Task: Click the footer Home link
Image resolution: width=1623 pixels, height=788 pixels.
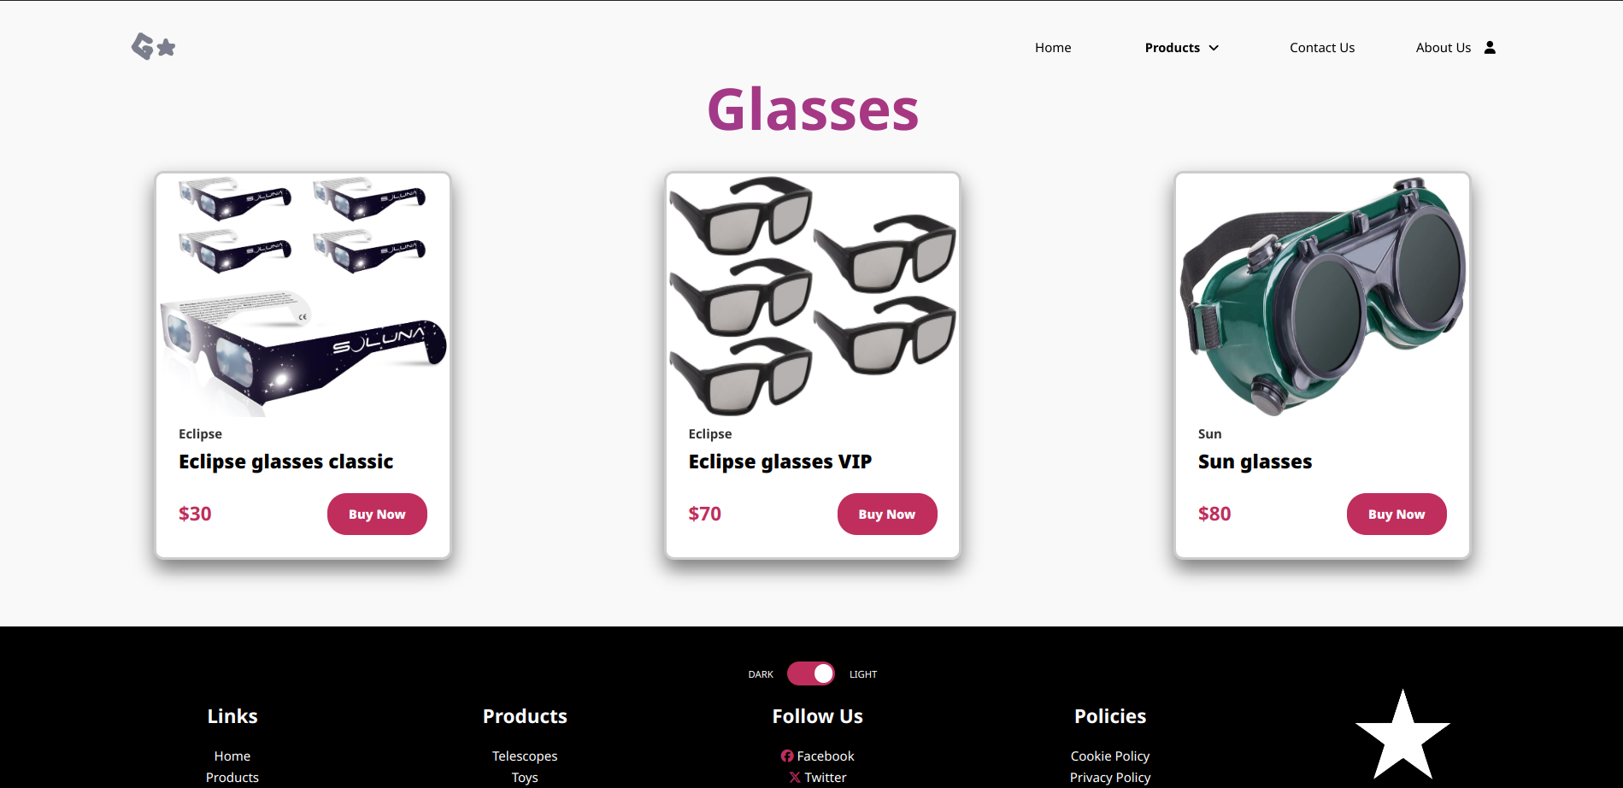Action: point(232,756)
